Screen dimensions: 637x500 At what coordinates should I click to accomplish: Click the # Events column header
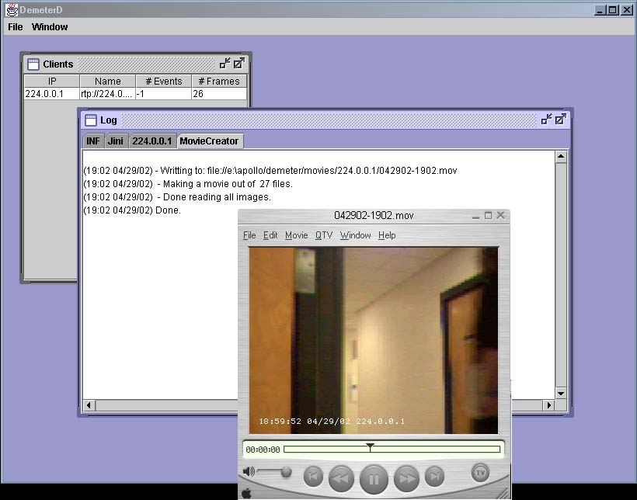pos(163,82)
